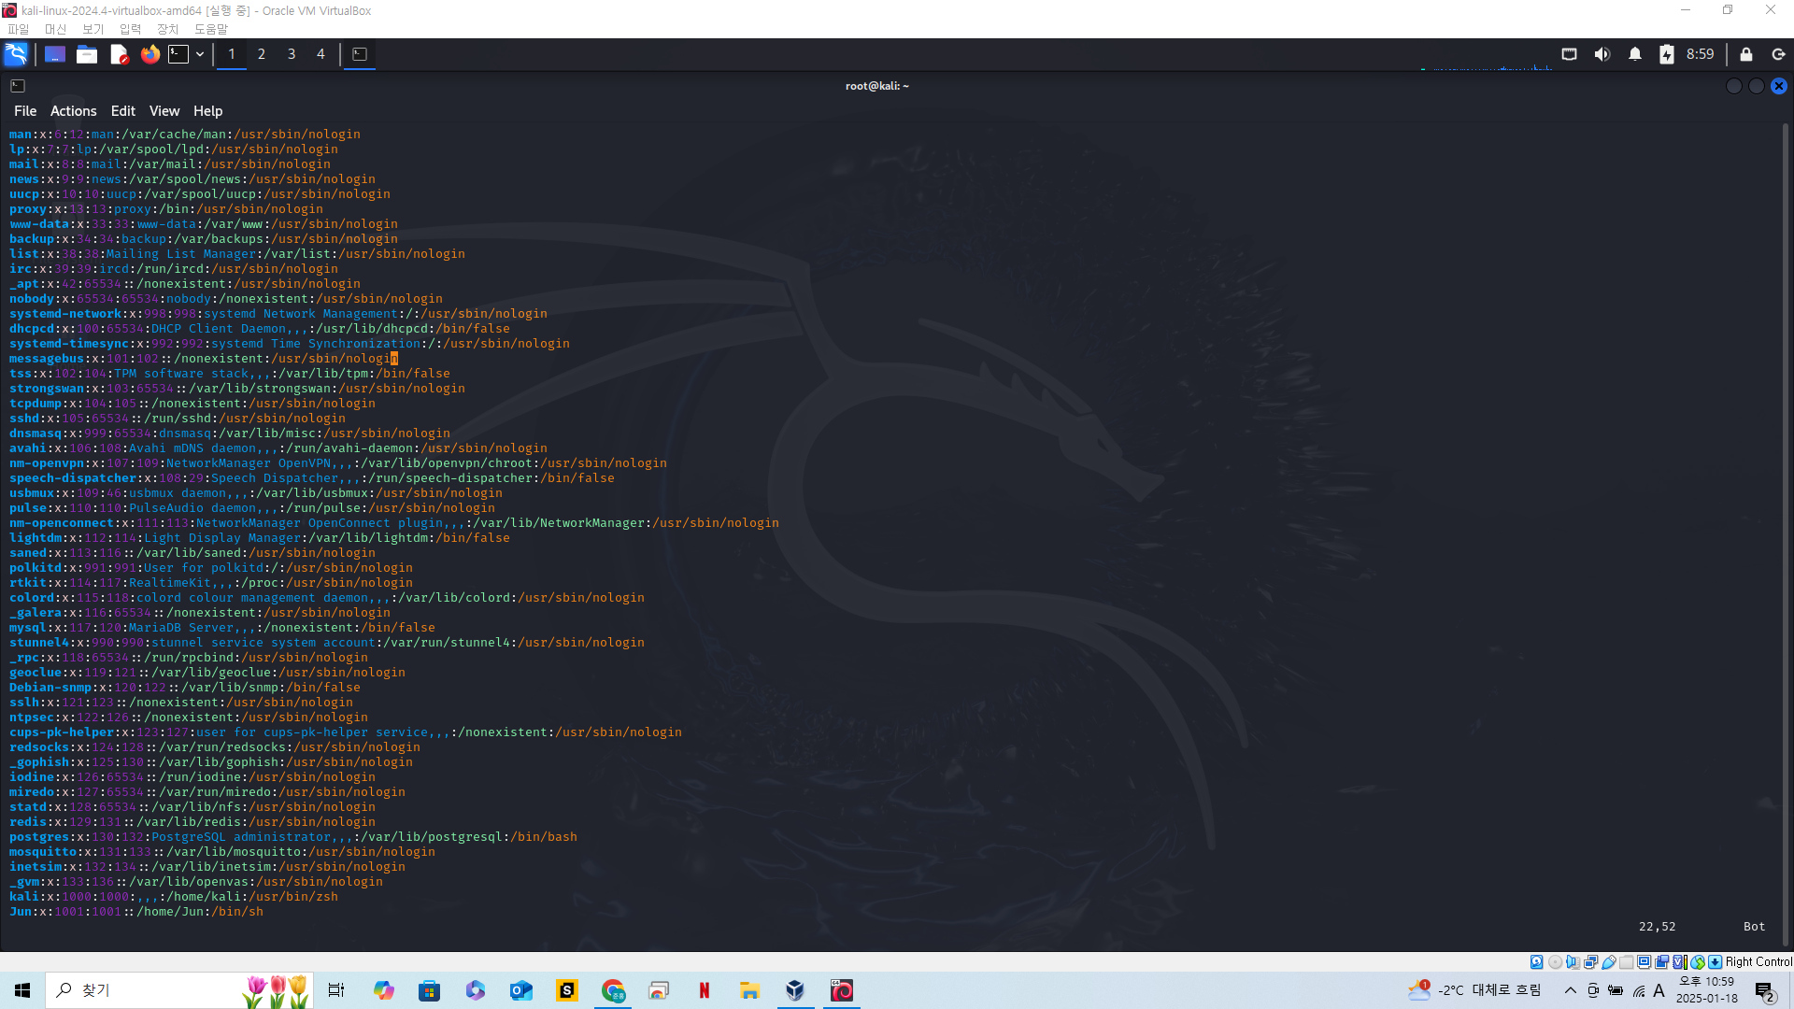Open the Kali applications menu icon
The image size is (1794, 1009).
[x=16, y=54]
